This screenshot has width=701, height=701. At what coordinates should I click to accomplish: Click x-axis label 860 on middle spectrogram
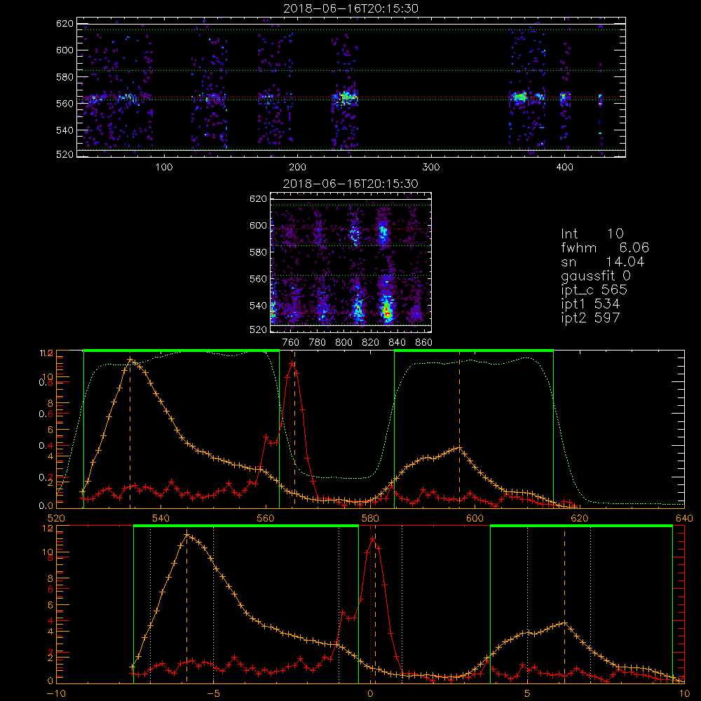424,343
